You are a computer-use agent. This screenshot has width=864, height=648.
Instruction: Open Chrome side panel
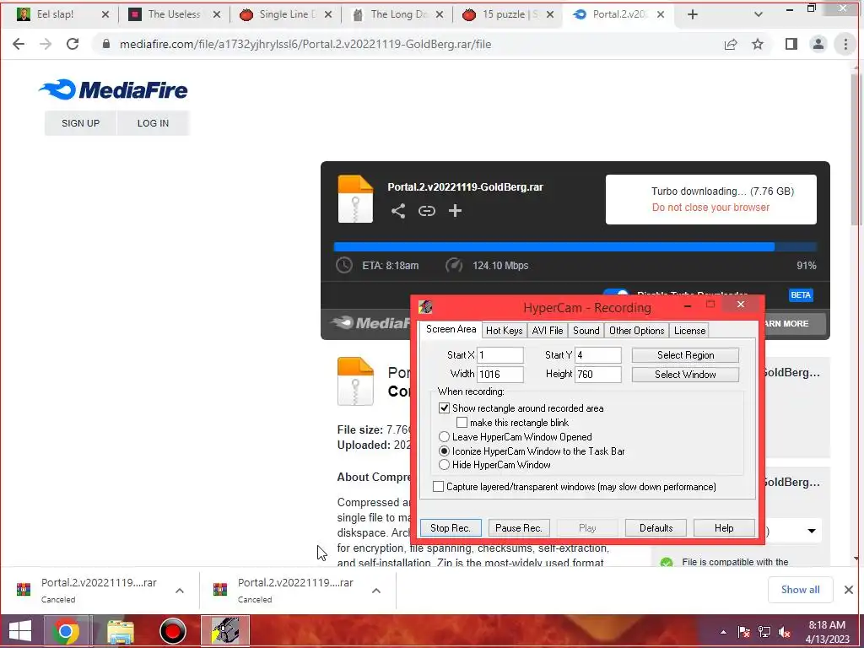pyautogui.click(x=791, y=44)
